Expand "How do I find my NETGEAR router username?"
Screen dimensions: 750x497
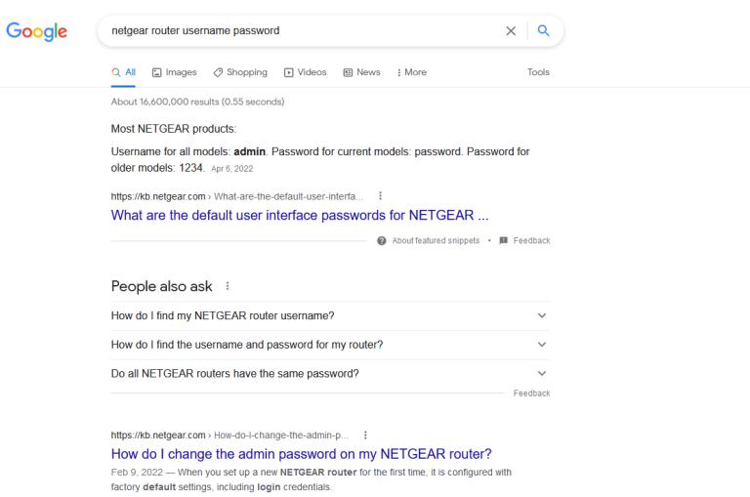pos(542,315)
